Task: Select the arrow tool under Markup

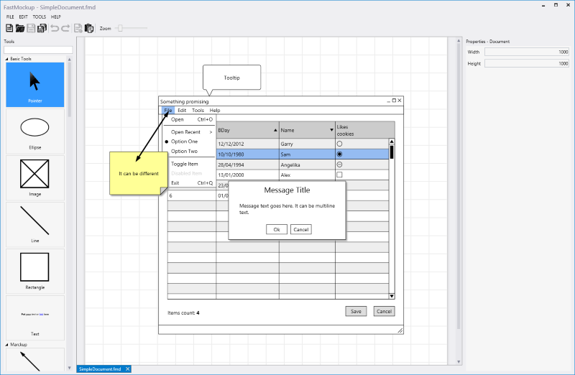Action: 34,360
